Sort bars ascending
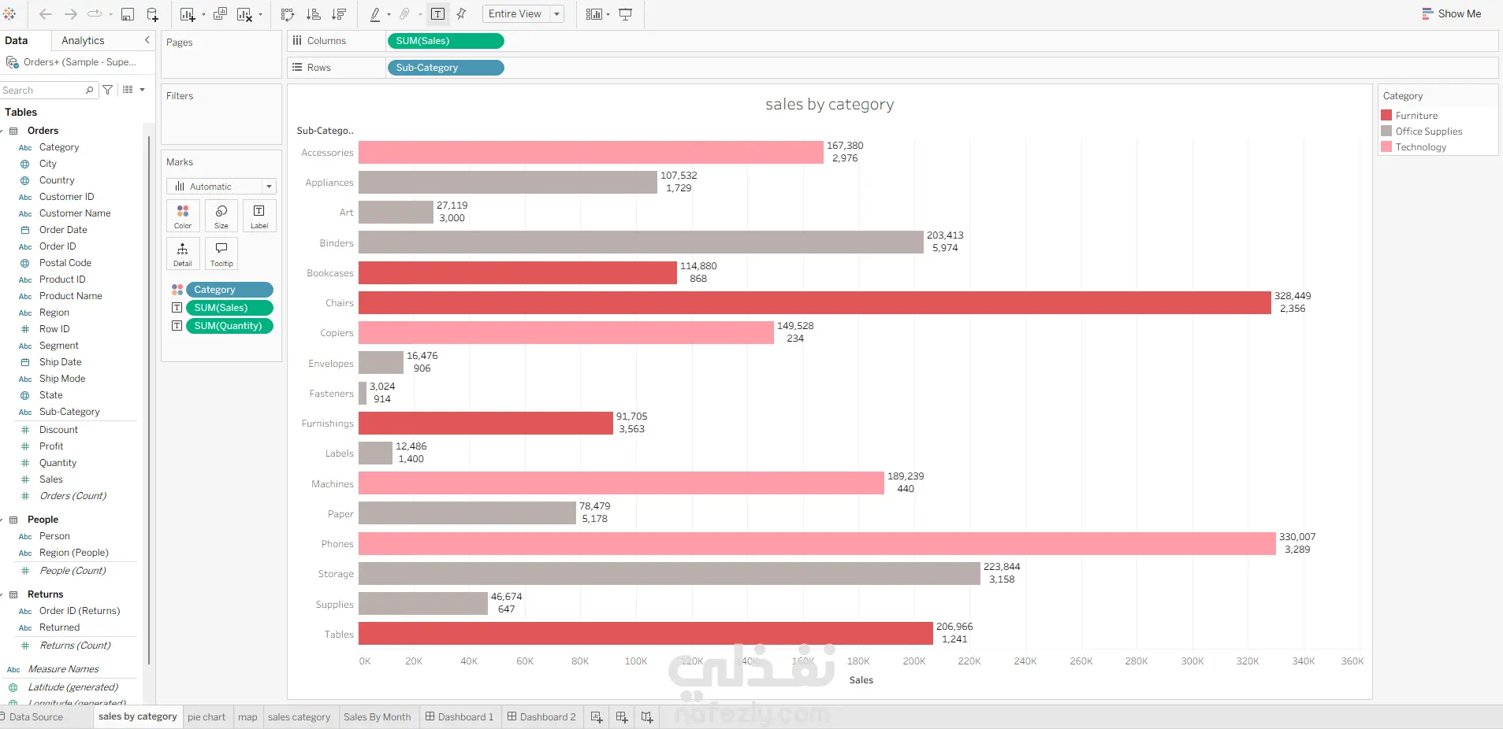Image resolution: width=1503 pixels, height=729 pixels. [x=313, y=14]
